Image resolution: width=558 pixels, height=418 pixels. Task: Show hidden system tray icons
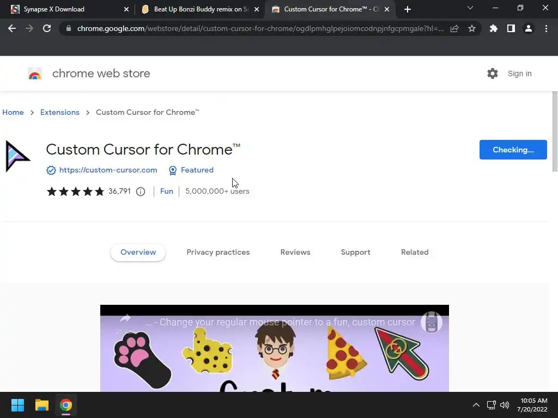point(476,405)
